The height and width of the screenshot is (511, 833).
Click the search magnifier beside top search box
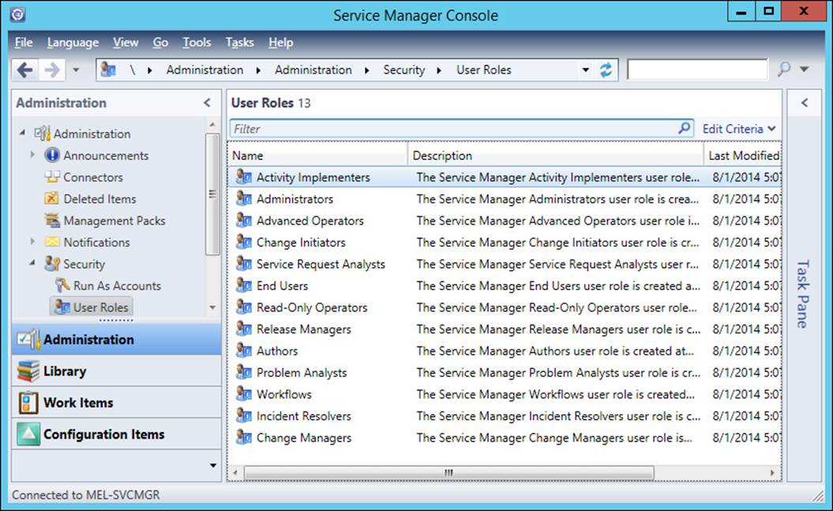point(783,69)
